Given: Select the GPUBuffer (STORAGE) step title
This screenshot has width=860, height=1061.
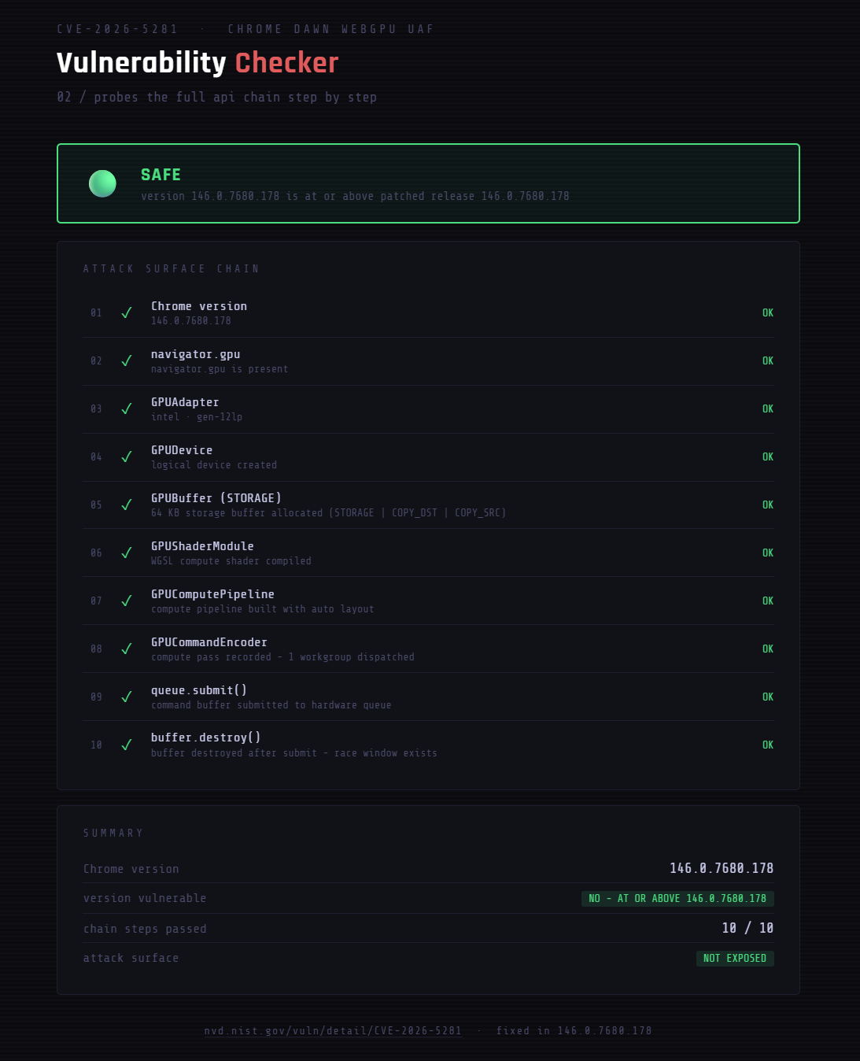Looking at the screenshot, I should (216, 498).
